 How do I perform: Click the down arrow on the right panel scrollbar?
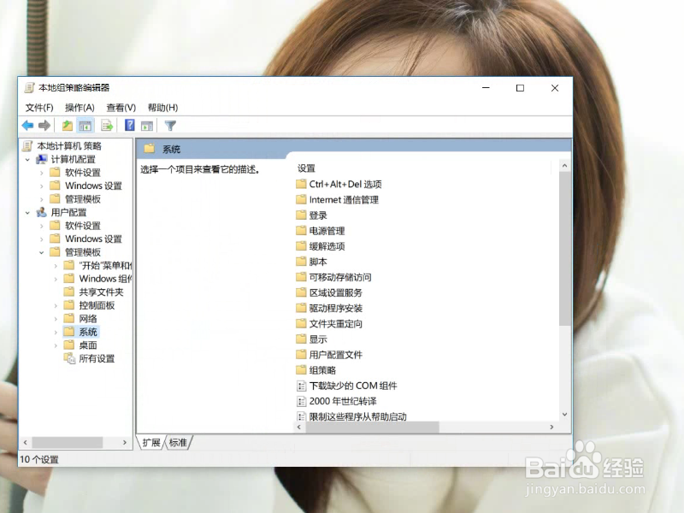click(x=565, y=416)
